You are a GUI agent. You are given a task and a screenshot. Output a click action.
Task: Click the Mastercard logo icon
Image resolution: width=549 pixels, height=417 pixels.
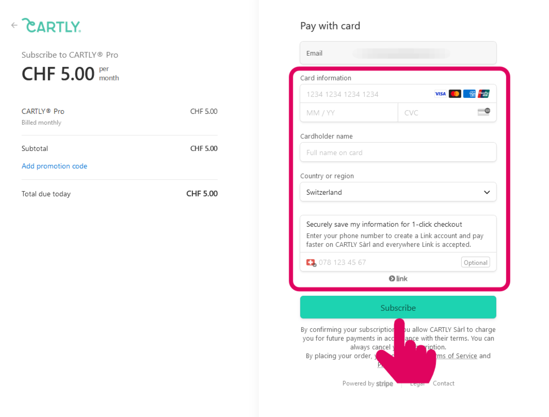pos(455,94)
